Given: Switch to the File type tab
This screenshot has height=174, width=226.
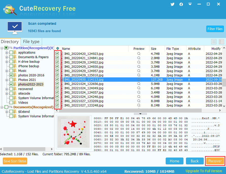Looking at the screenshot, I should (31, 42).
